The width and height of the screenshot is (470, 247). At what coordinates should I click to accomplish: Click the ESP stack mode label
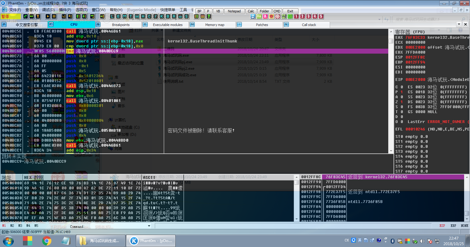(442, 226)
